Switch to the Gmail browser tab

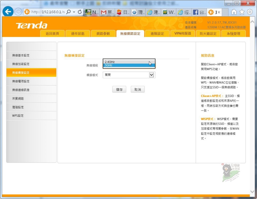[107, 12]
